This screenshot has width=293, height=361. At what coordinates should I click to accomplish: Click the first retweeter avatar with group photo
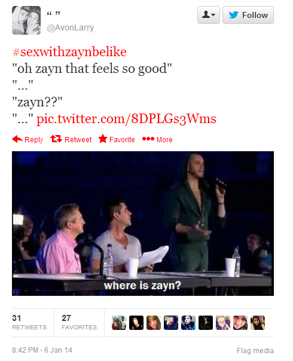tap(119, 323)
